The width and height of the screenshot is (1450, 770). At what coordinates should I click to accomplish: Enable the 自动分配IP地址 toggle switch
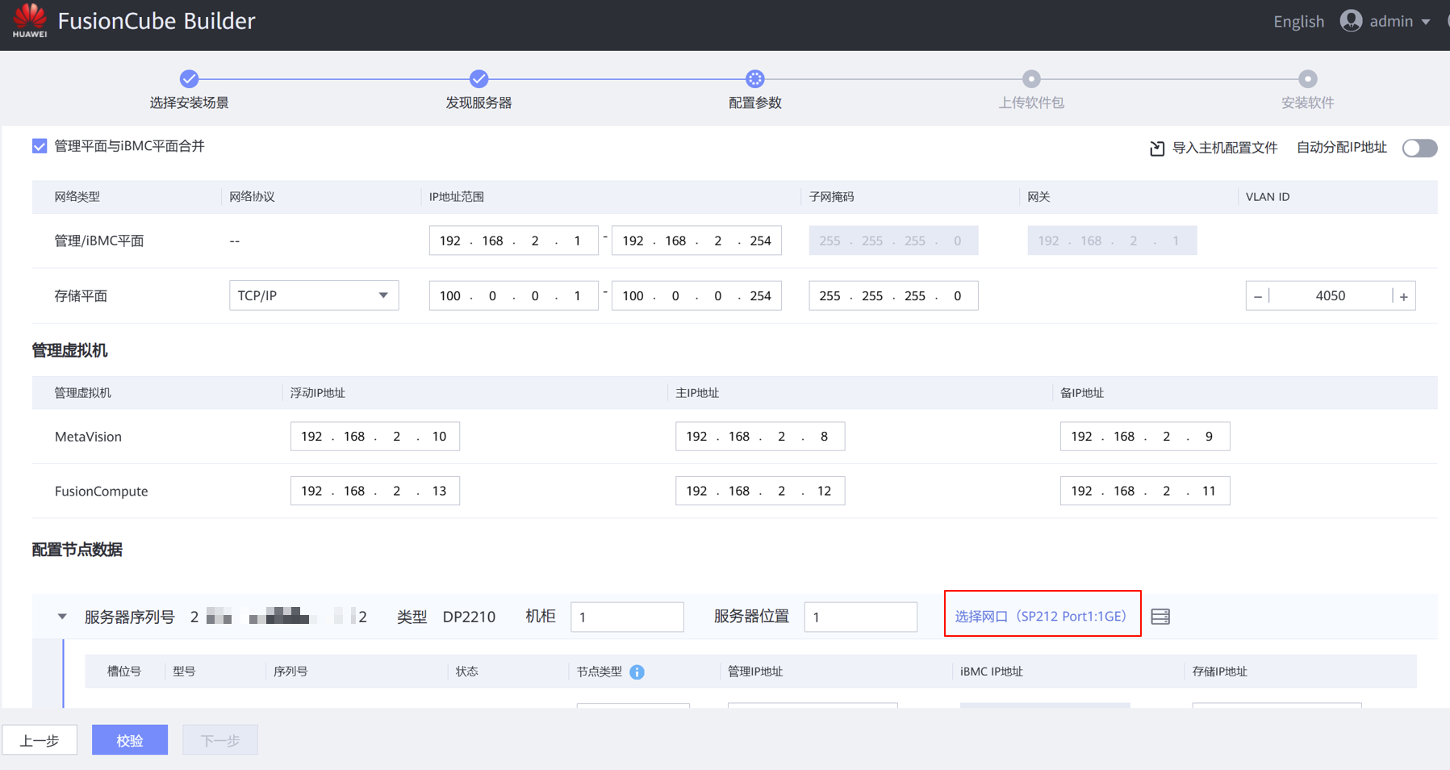(1419, 148)
